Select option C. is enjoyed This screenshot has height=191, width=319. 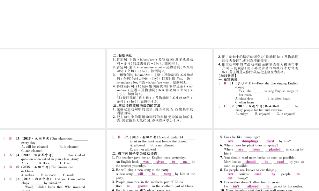pos(286,114)
